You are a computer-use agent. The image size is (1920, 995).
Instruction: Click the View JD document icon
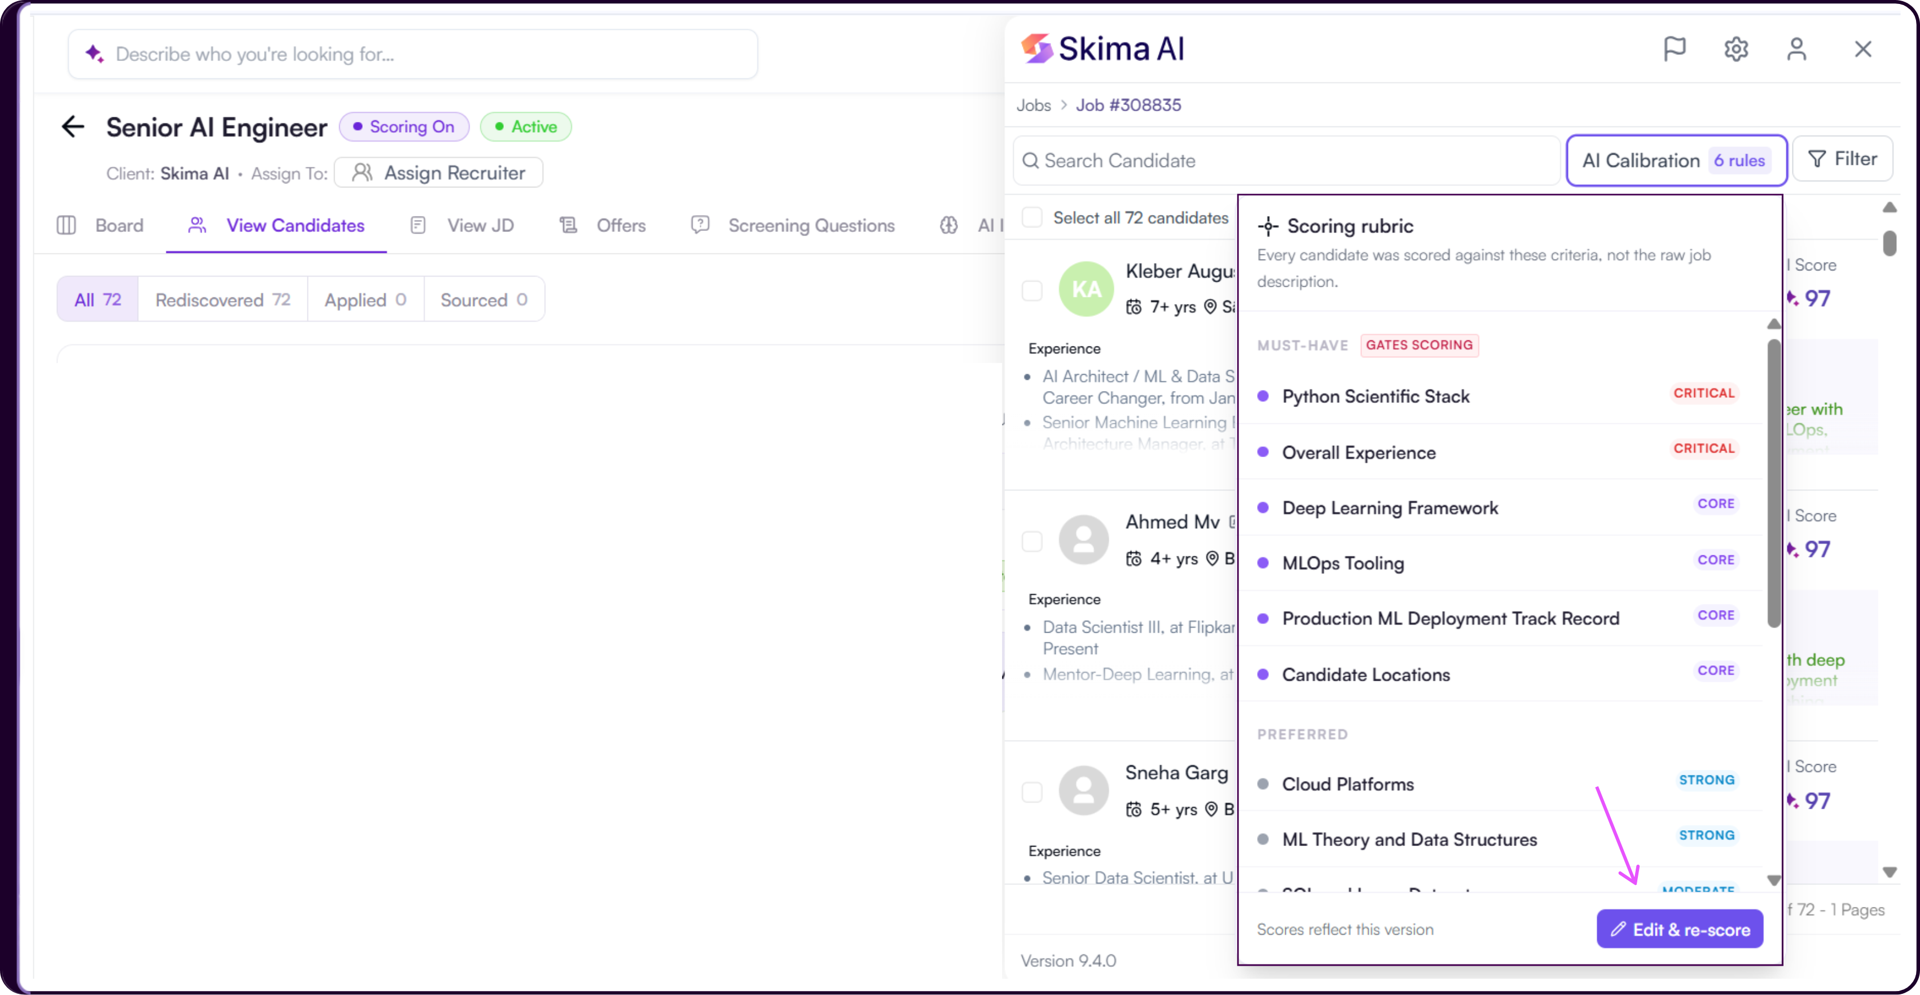418,225
